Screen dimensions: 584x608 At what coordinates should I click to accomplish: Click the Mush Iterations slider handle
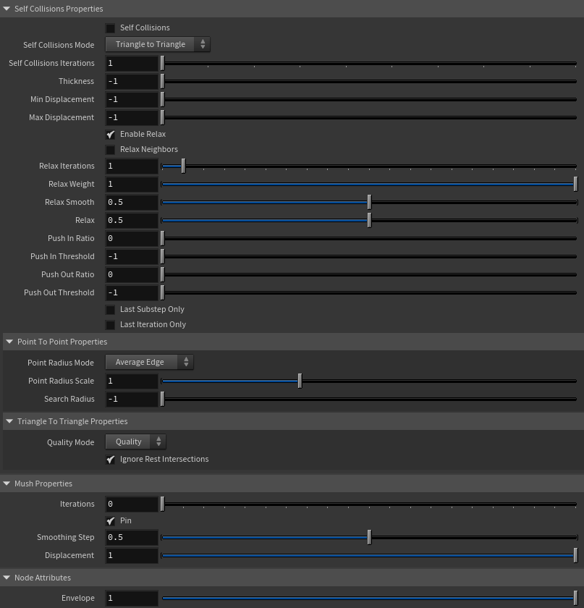pyautogui.click(x=163, y=504)
